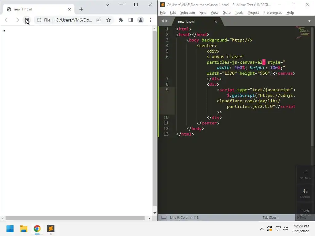Open Sublime Help menu
The image size is (315, 236).
point(290,12)
